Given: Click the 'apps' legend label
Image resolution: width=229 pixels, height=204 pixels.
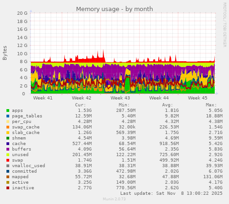Looking at the screenshot, I should pyautogui.click(x=18, y=111).
